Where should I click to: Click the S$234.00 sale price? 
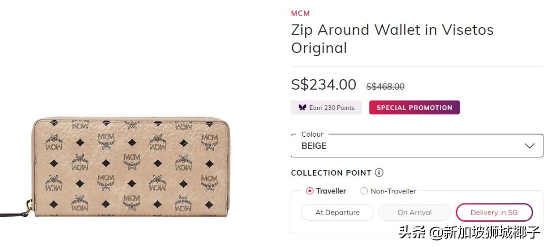(324, 85)
